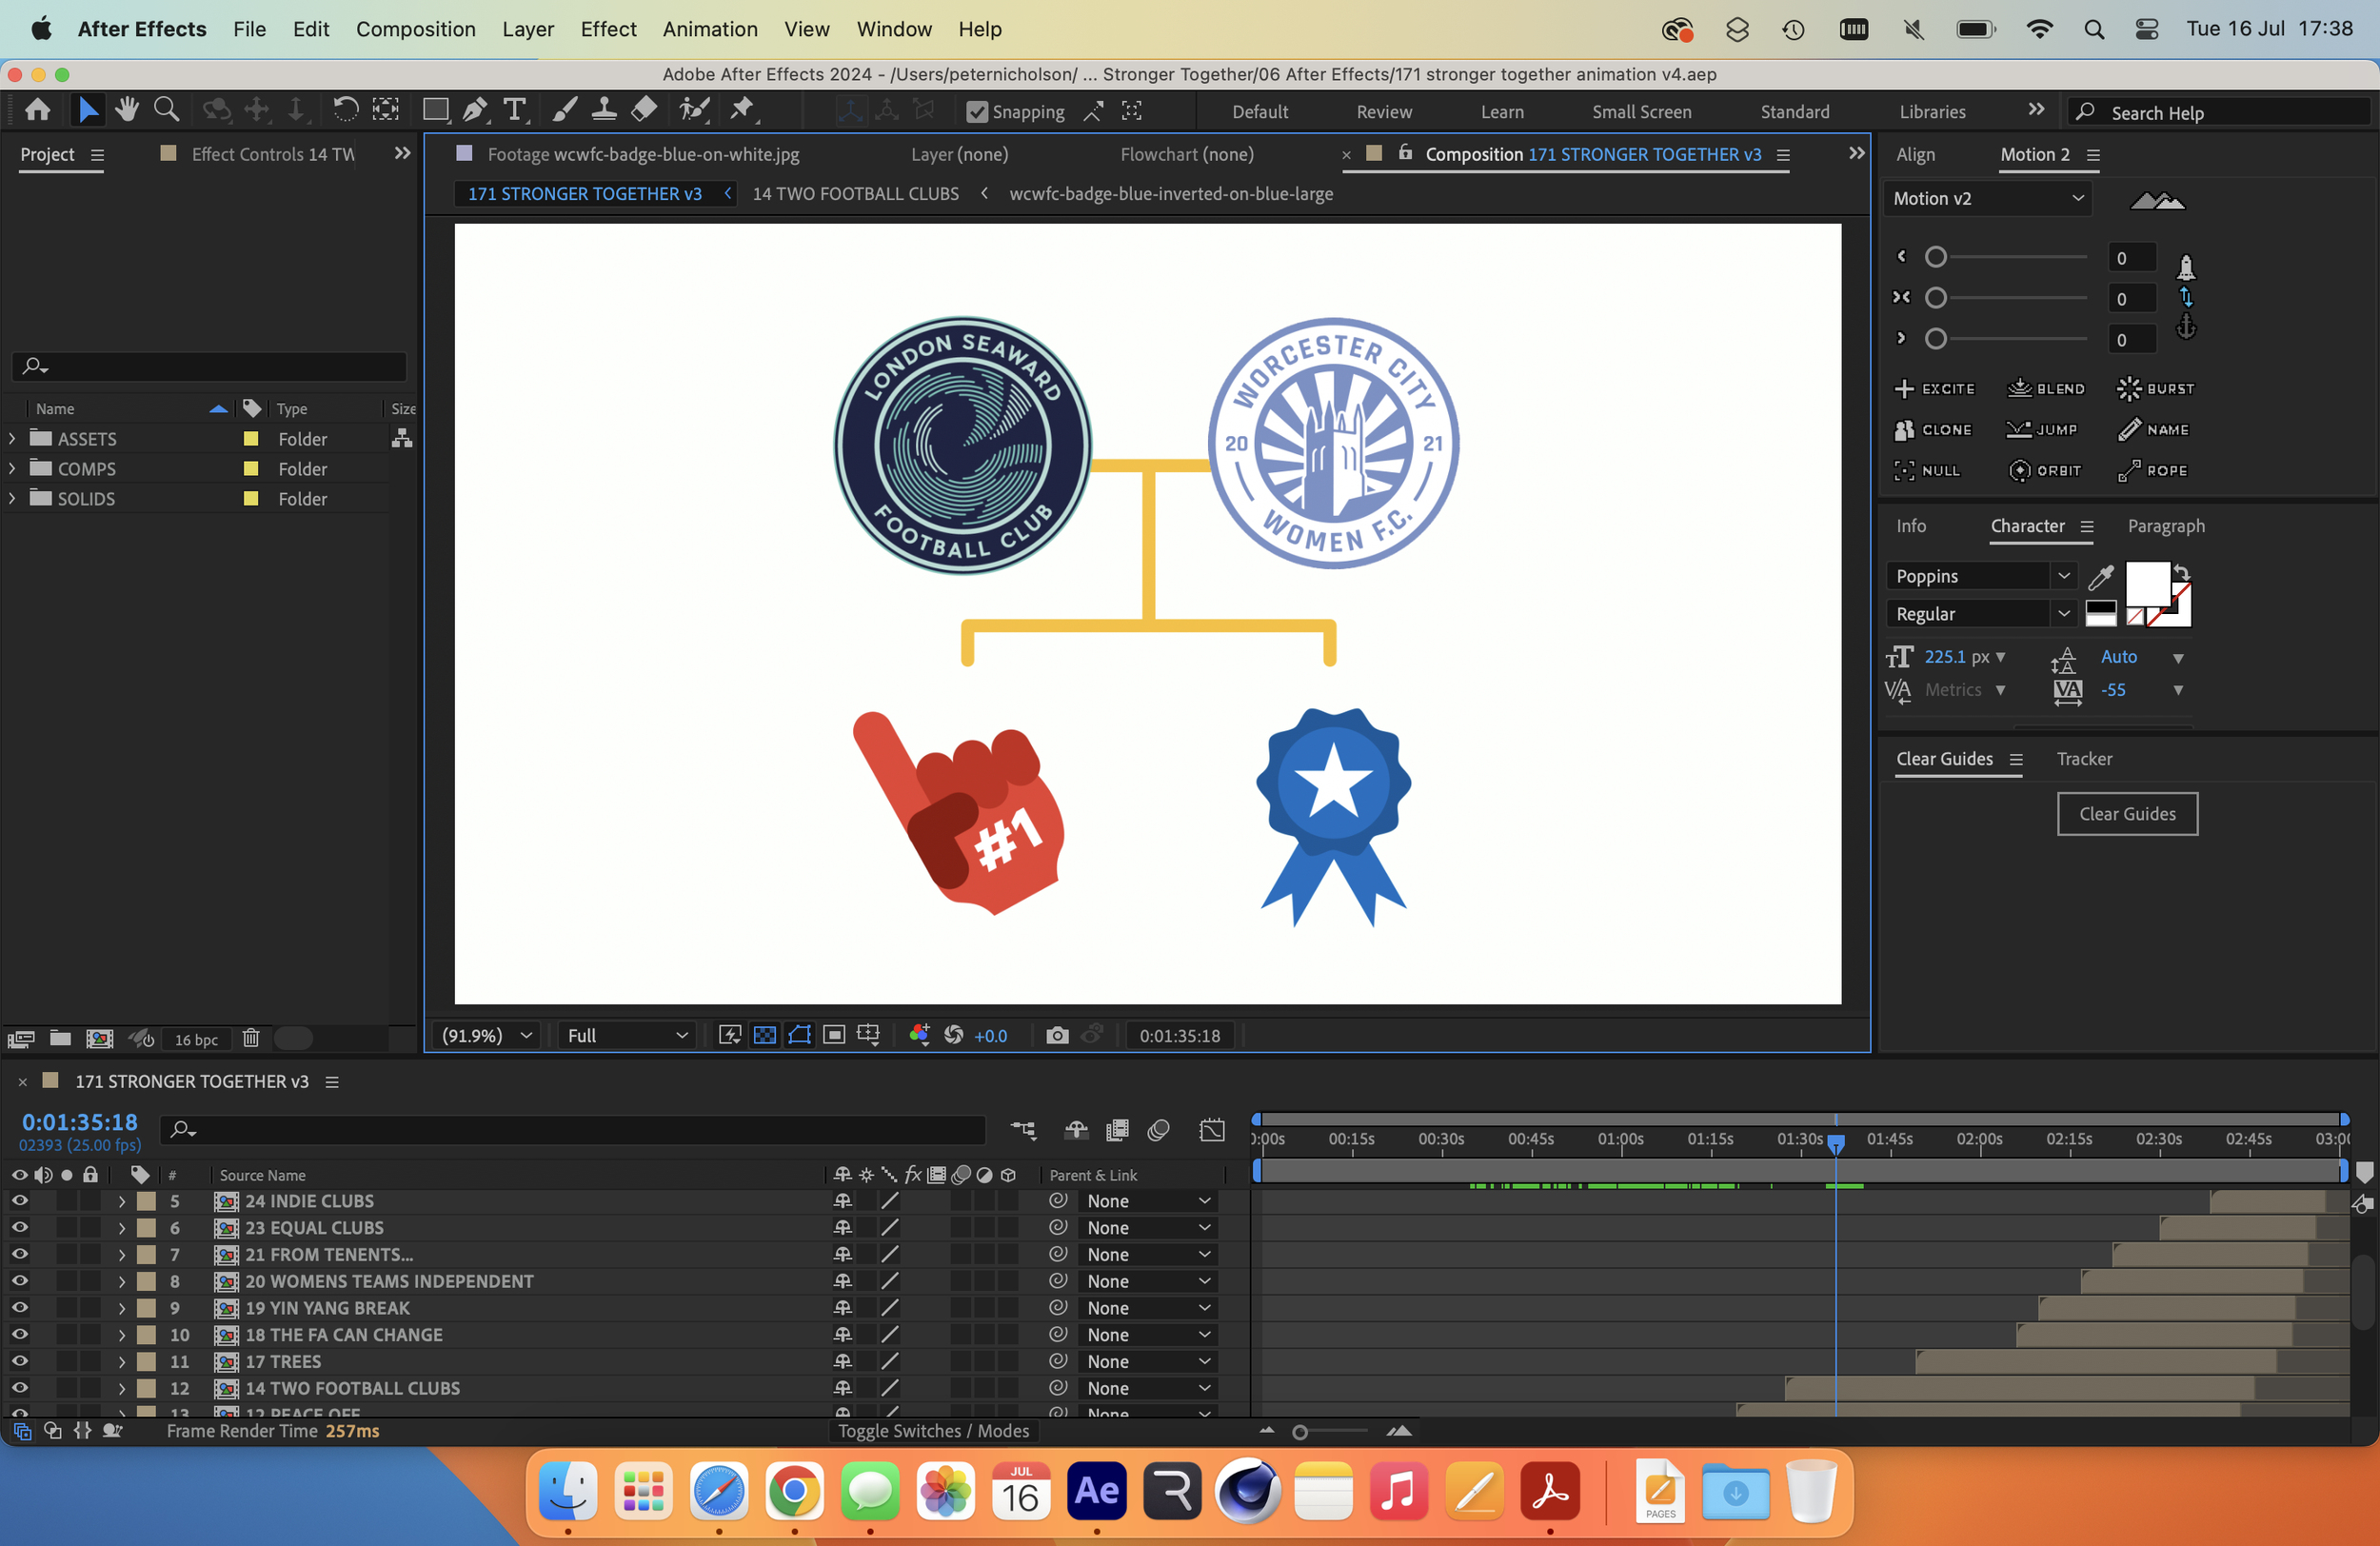Click the ORBIT Motion tool

click(x=2046, y=471)
